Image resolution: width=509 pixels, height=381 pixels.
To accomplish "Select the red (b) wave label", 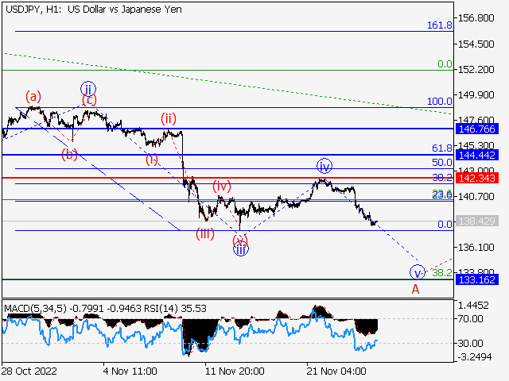I will pos(69,155).
